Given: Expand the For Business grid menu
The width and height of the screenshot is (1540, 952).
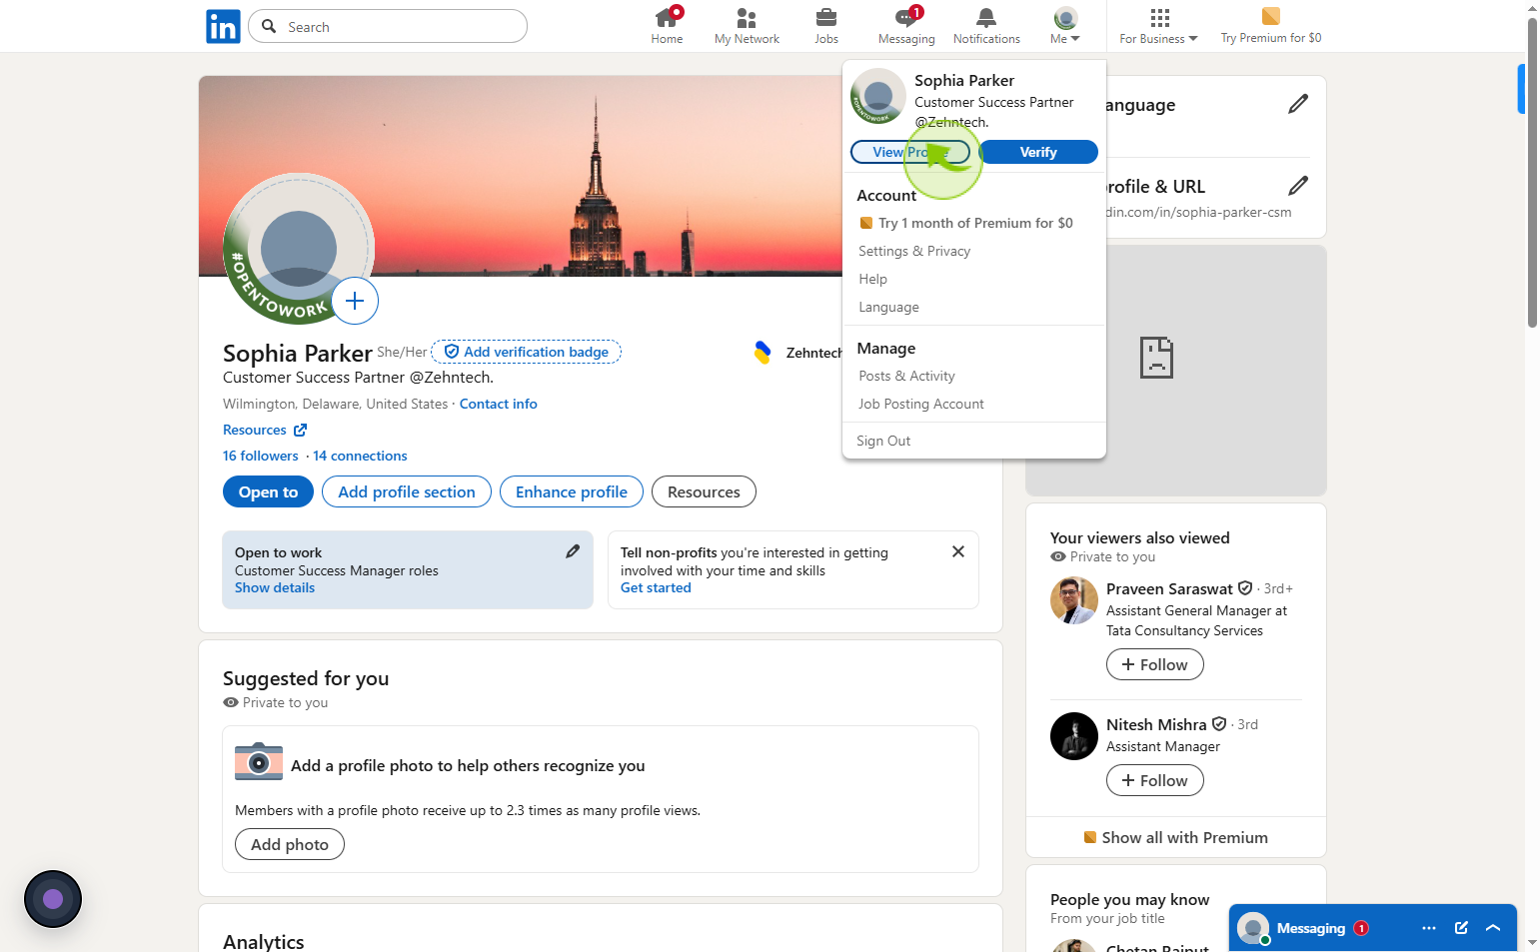Looking at the screenshot, I should [x=1158, y=26].
